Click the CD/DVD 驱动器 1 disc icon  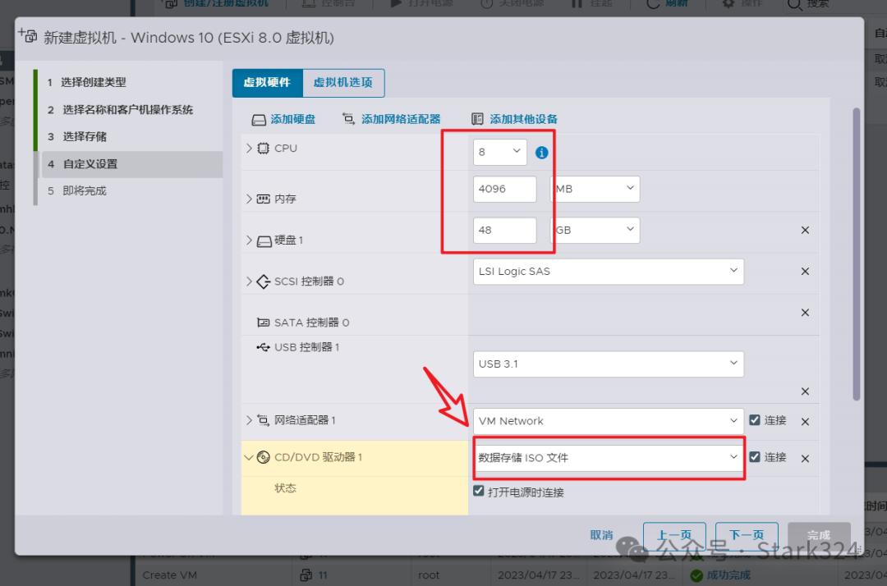(x=263, y=457)
